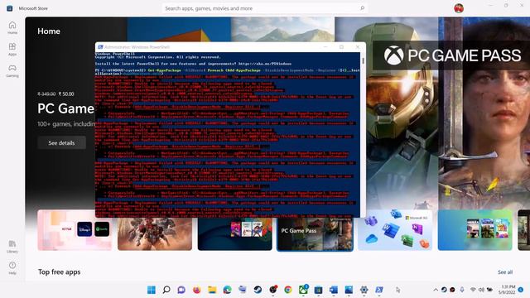Image resolution: width=530 pixels, height=298 pixels.
Task: Open the Apps section in Store sidebar
Action: click(12, 50)
